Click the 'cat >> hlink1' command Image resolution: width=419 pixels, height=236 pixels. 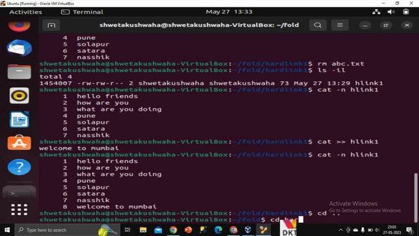click(x=348, y=142)
